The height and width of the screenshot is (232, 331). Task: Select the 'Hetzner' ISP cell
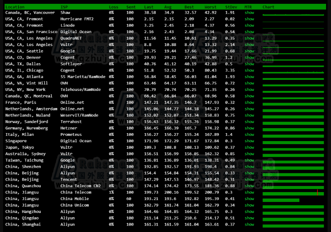[69, 128]
